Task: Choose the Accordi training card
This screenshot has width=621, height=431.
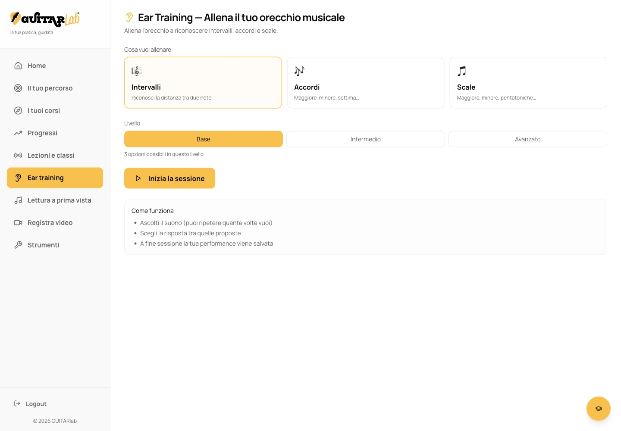Action: pos(366,83)
